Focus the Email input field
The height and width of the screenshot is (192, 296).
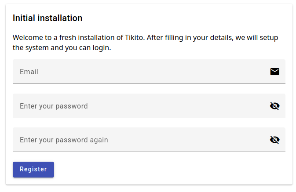149,72
